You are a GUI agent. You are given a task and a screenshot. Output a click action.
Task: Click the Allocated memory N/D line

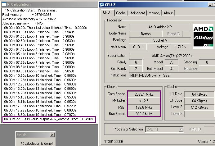click(22, 23)
